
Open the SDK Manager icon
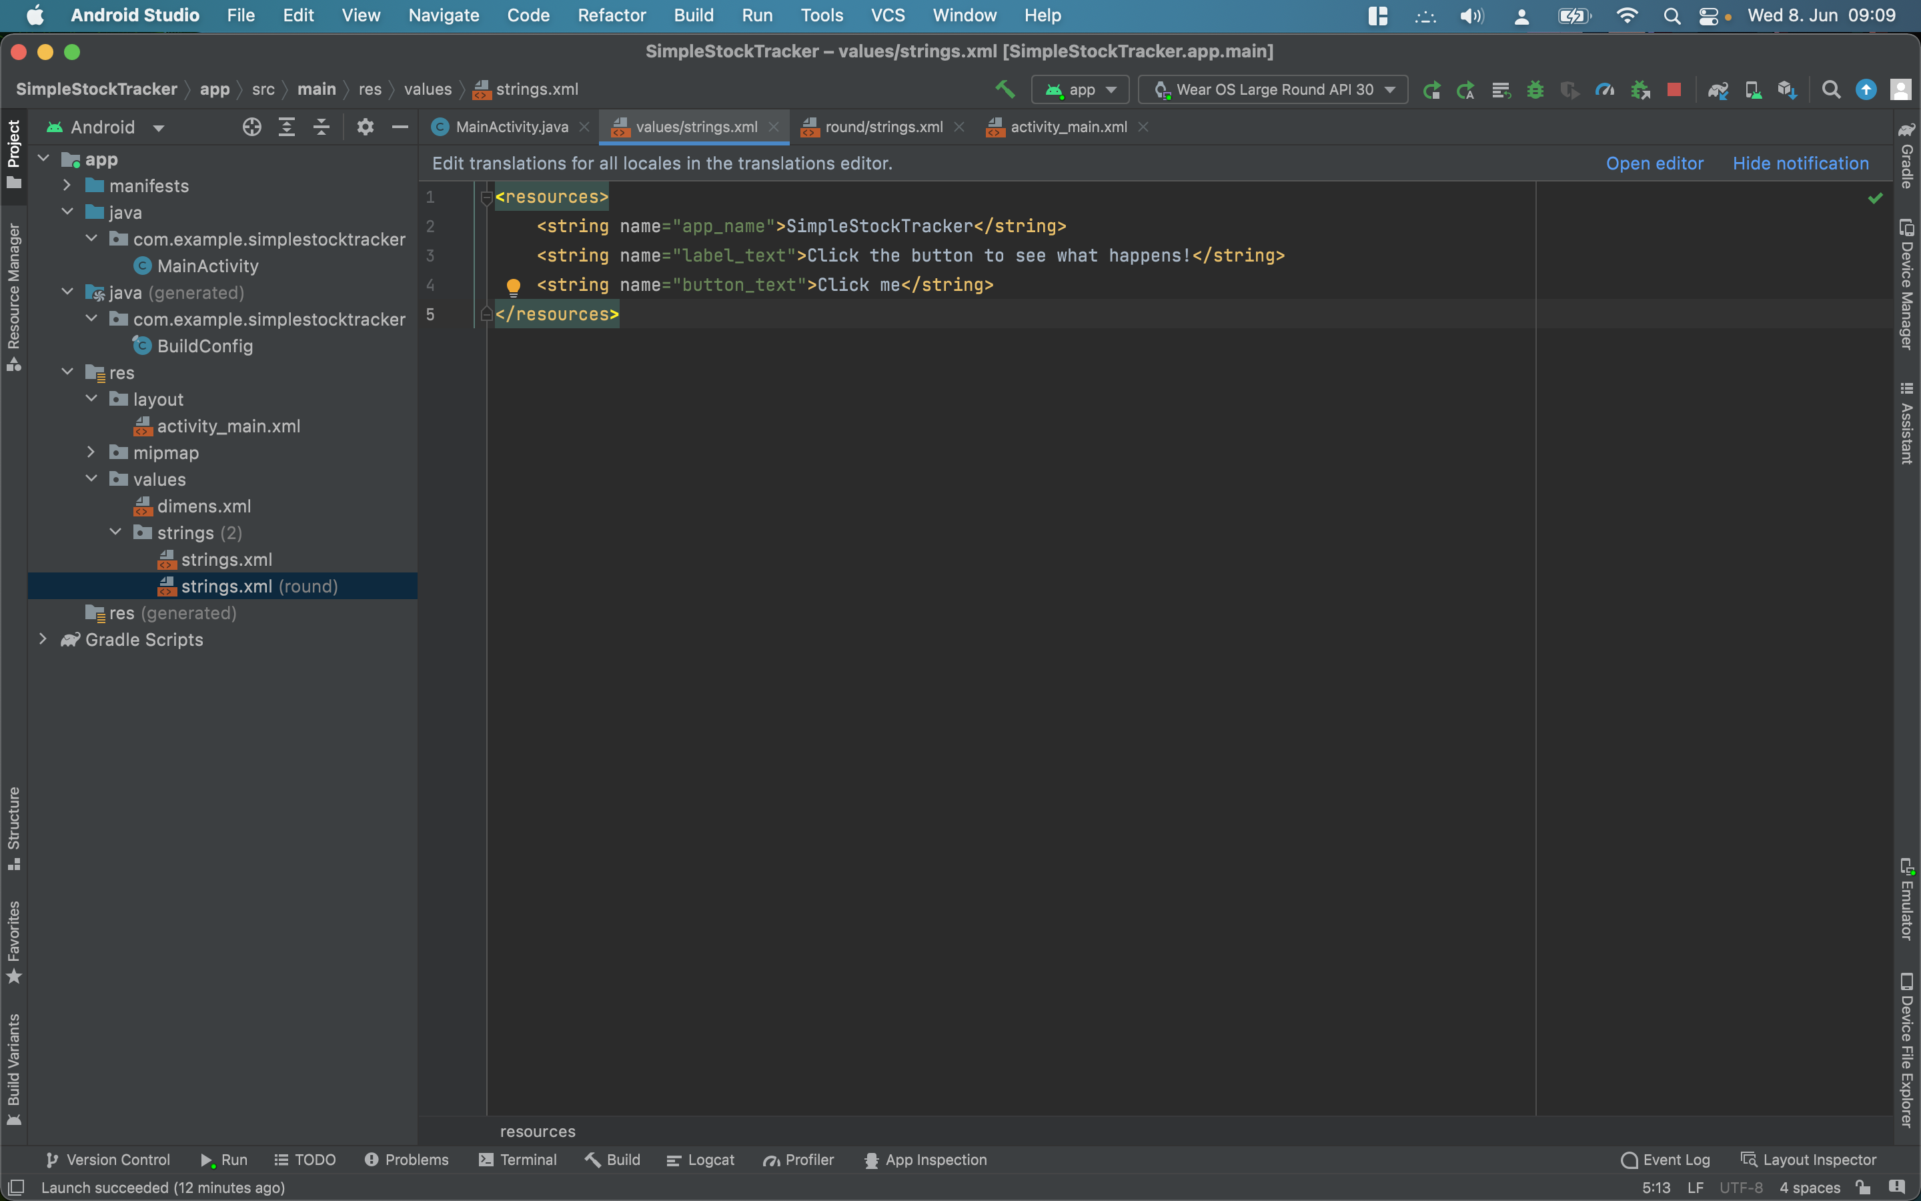click(1787, 90)
